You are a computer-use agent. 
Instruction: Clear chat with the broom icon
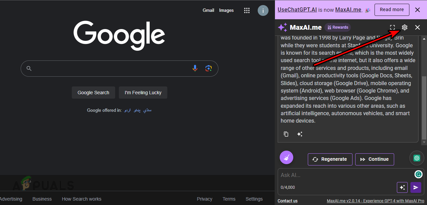(x=286, y=157)
